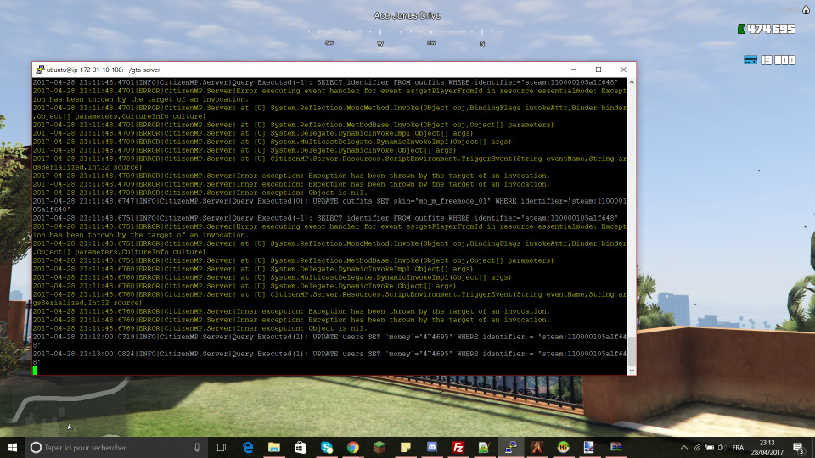
Task: Click the first SELECT identifier FROM outfits line
Action: click(x=325, y=82)
